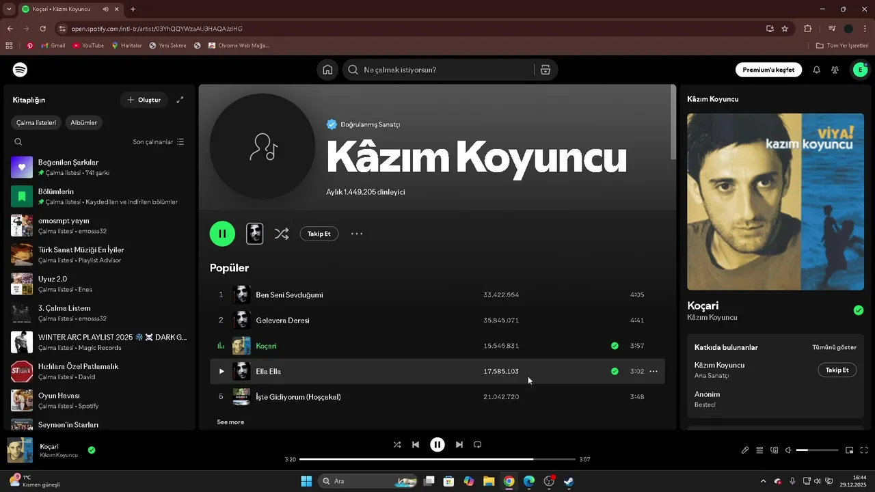Show hidden system tray icons chevron

point(763,481)
